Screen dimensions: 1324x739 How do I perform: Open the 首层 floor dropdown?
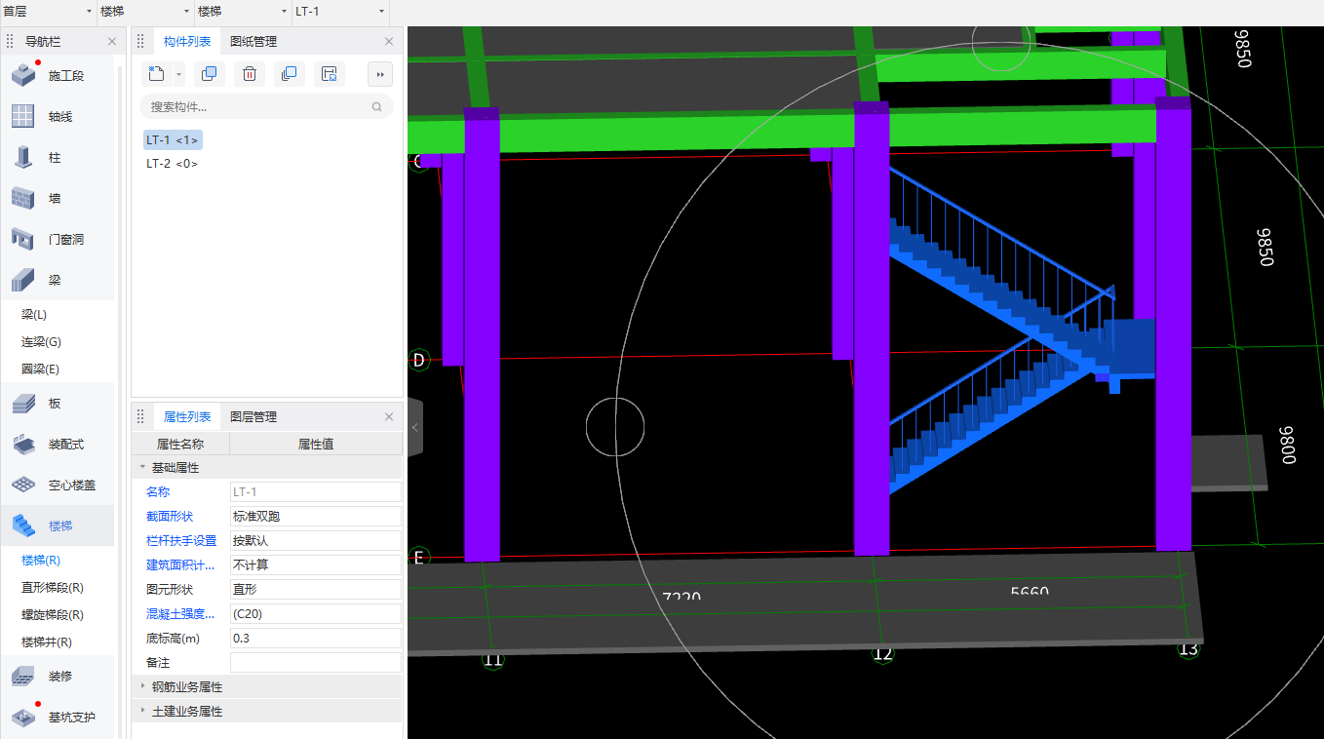click(x=48, y=12)
